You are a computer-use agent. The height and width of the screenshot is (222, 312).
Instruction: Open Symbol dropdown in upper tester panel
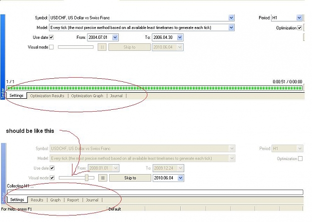[231, 17]
